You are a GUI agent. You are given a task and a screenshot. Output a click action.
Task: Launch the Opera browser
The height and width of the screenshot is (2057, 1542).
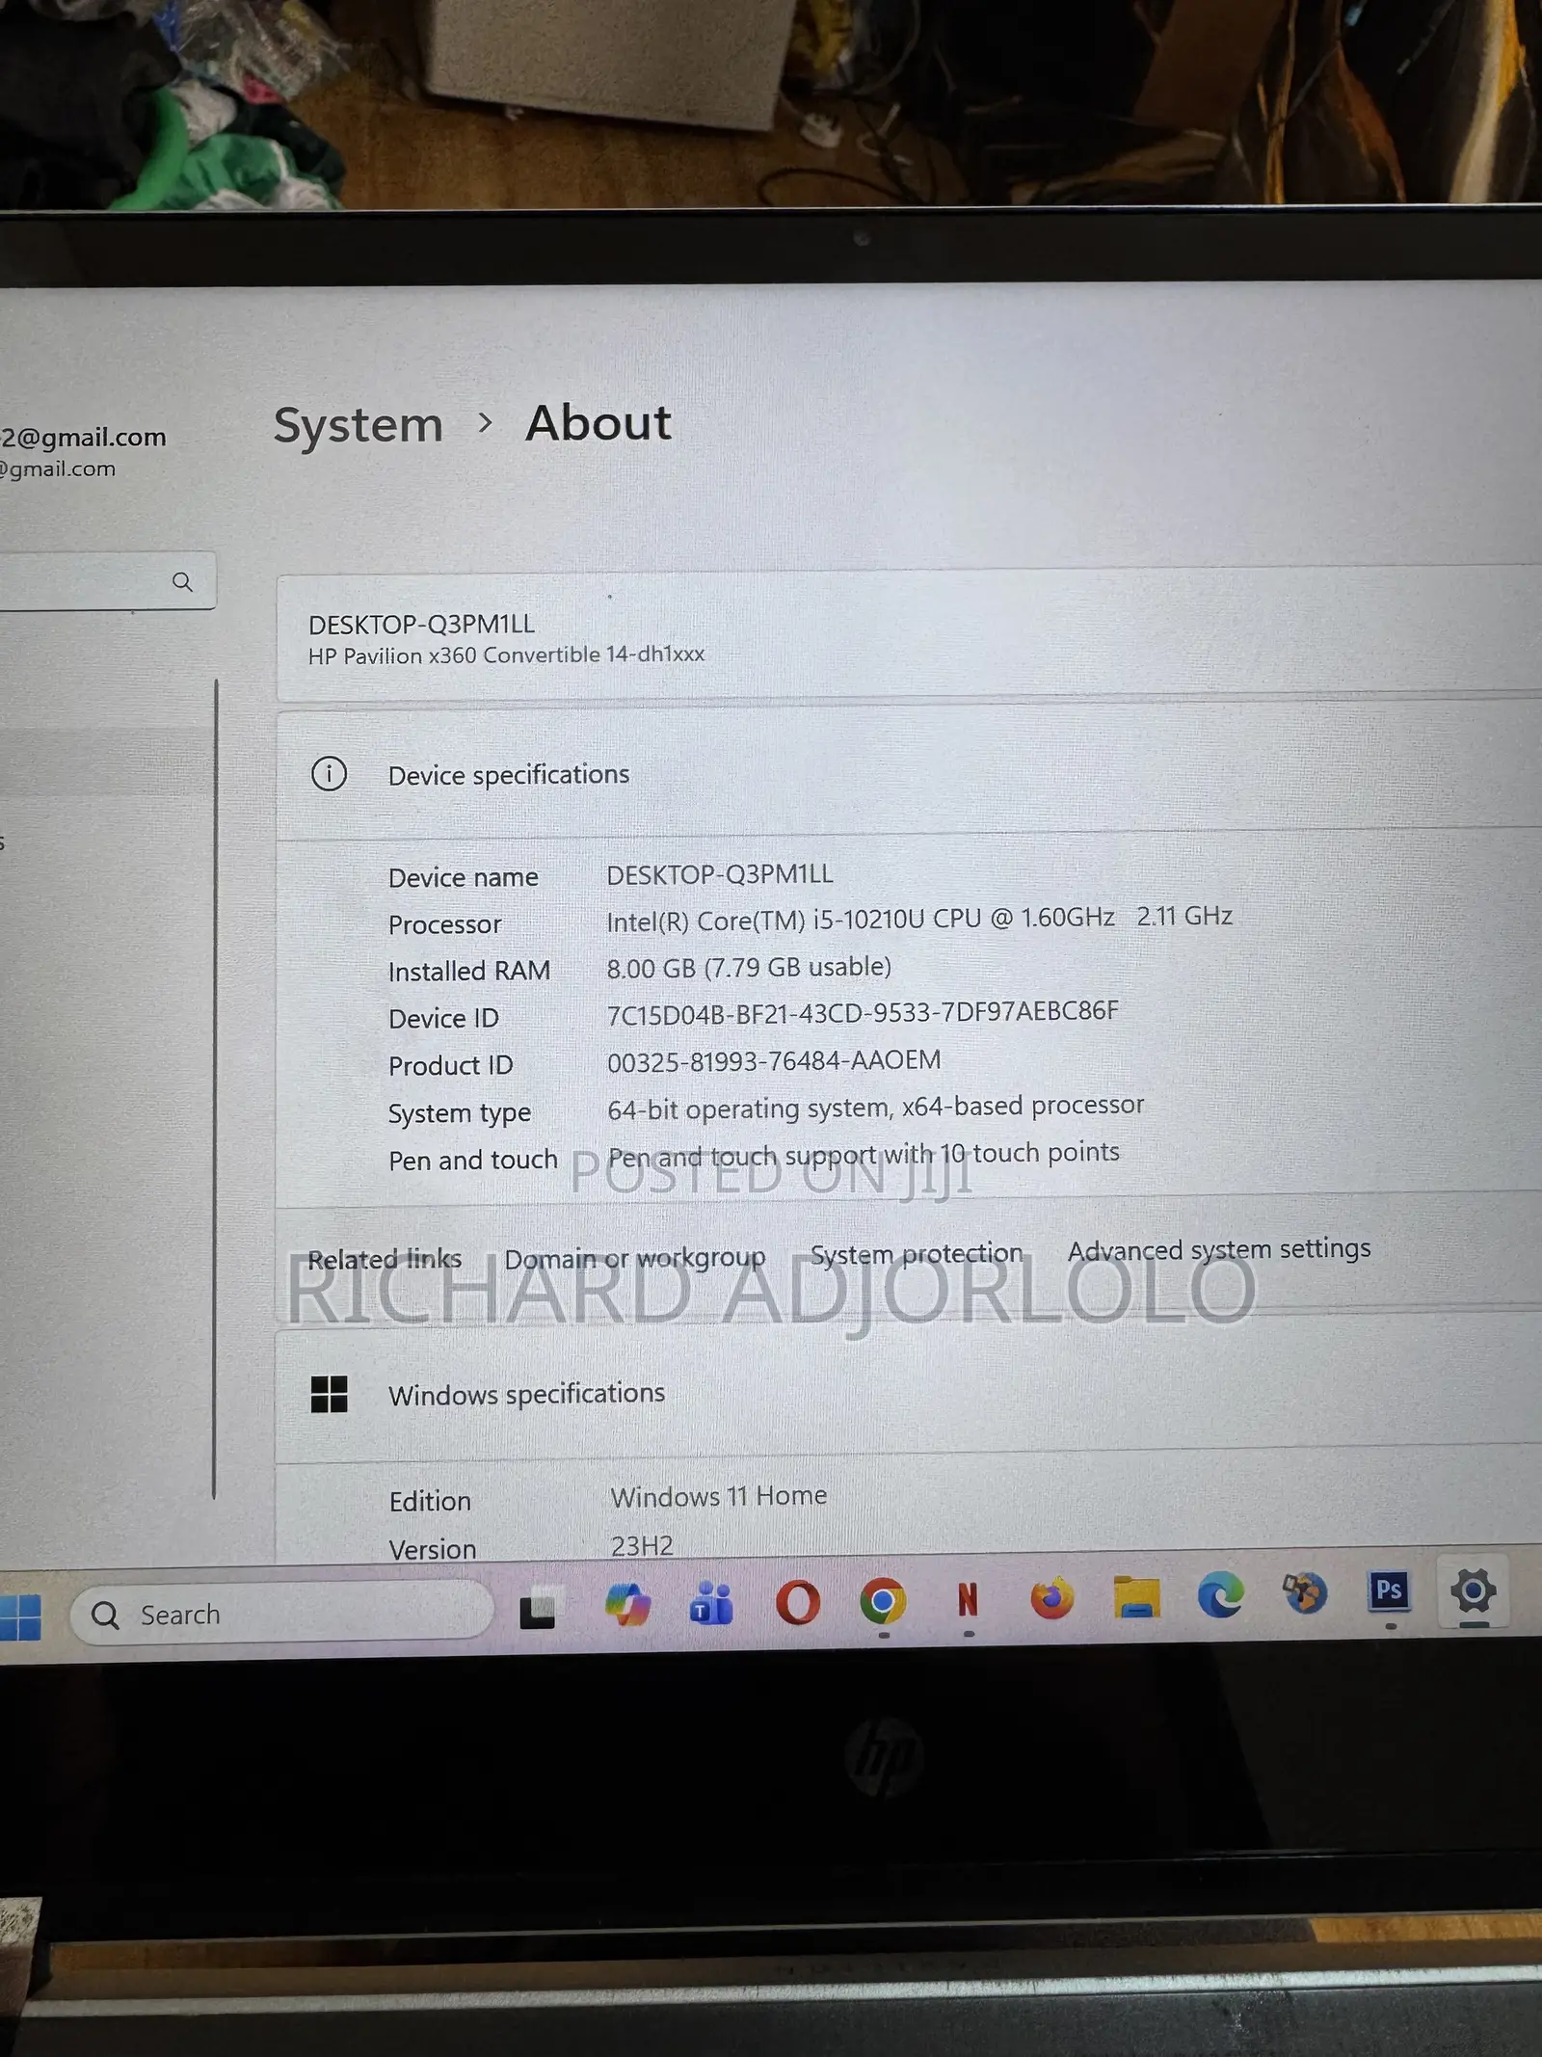point(797,1602)
